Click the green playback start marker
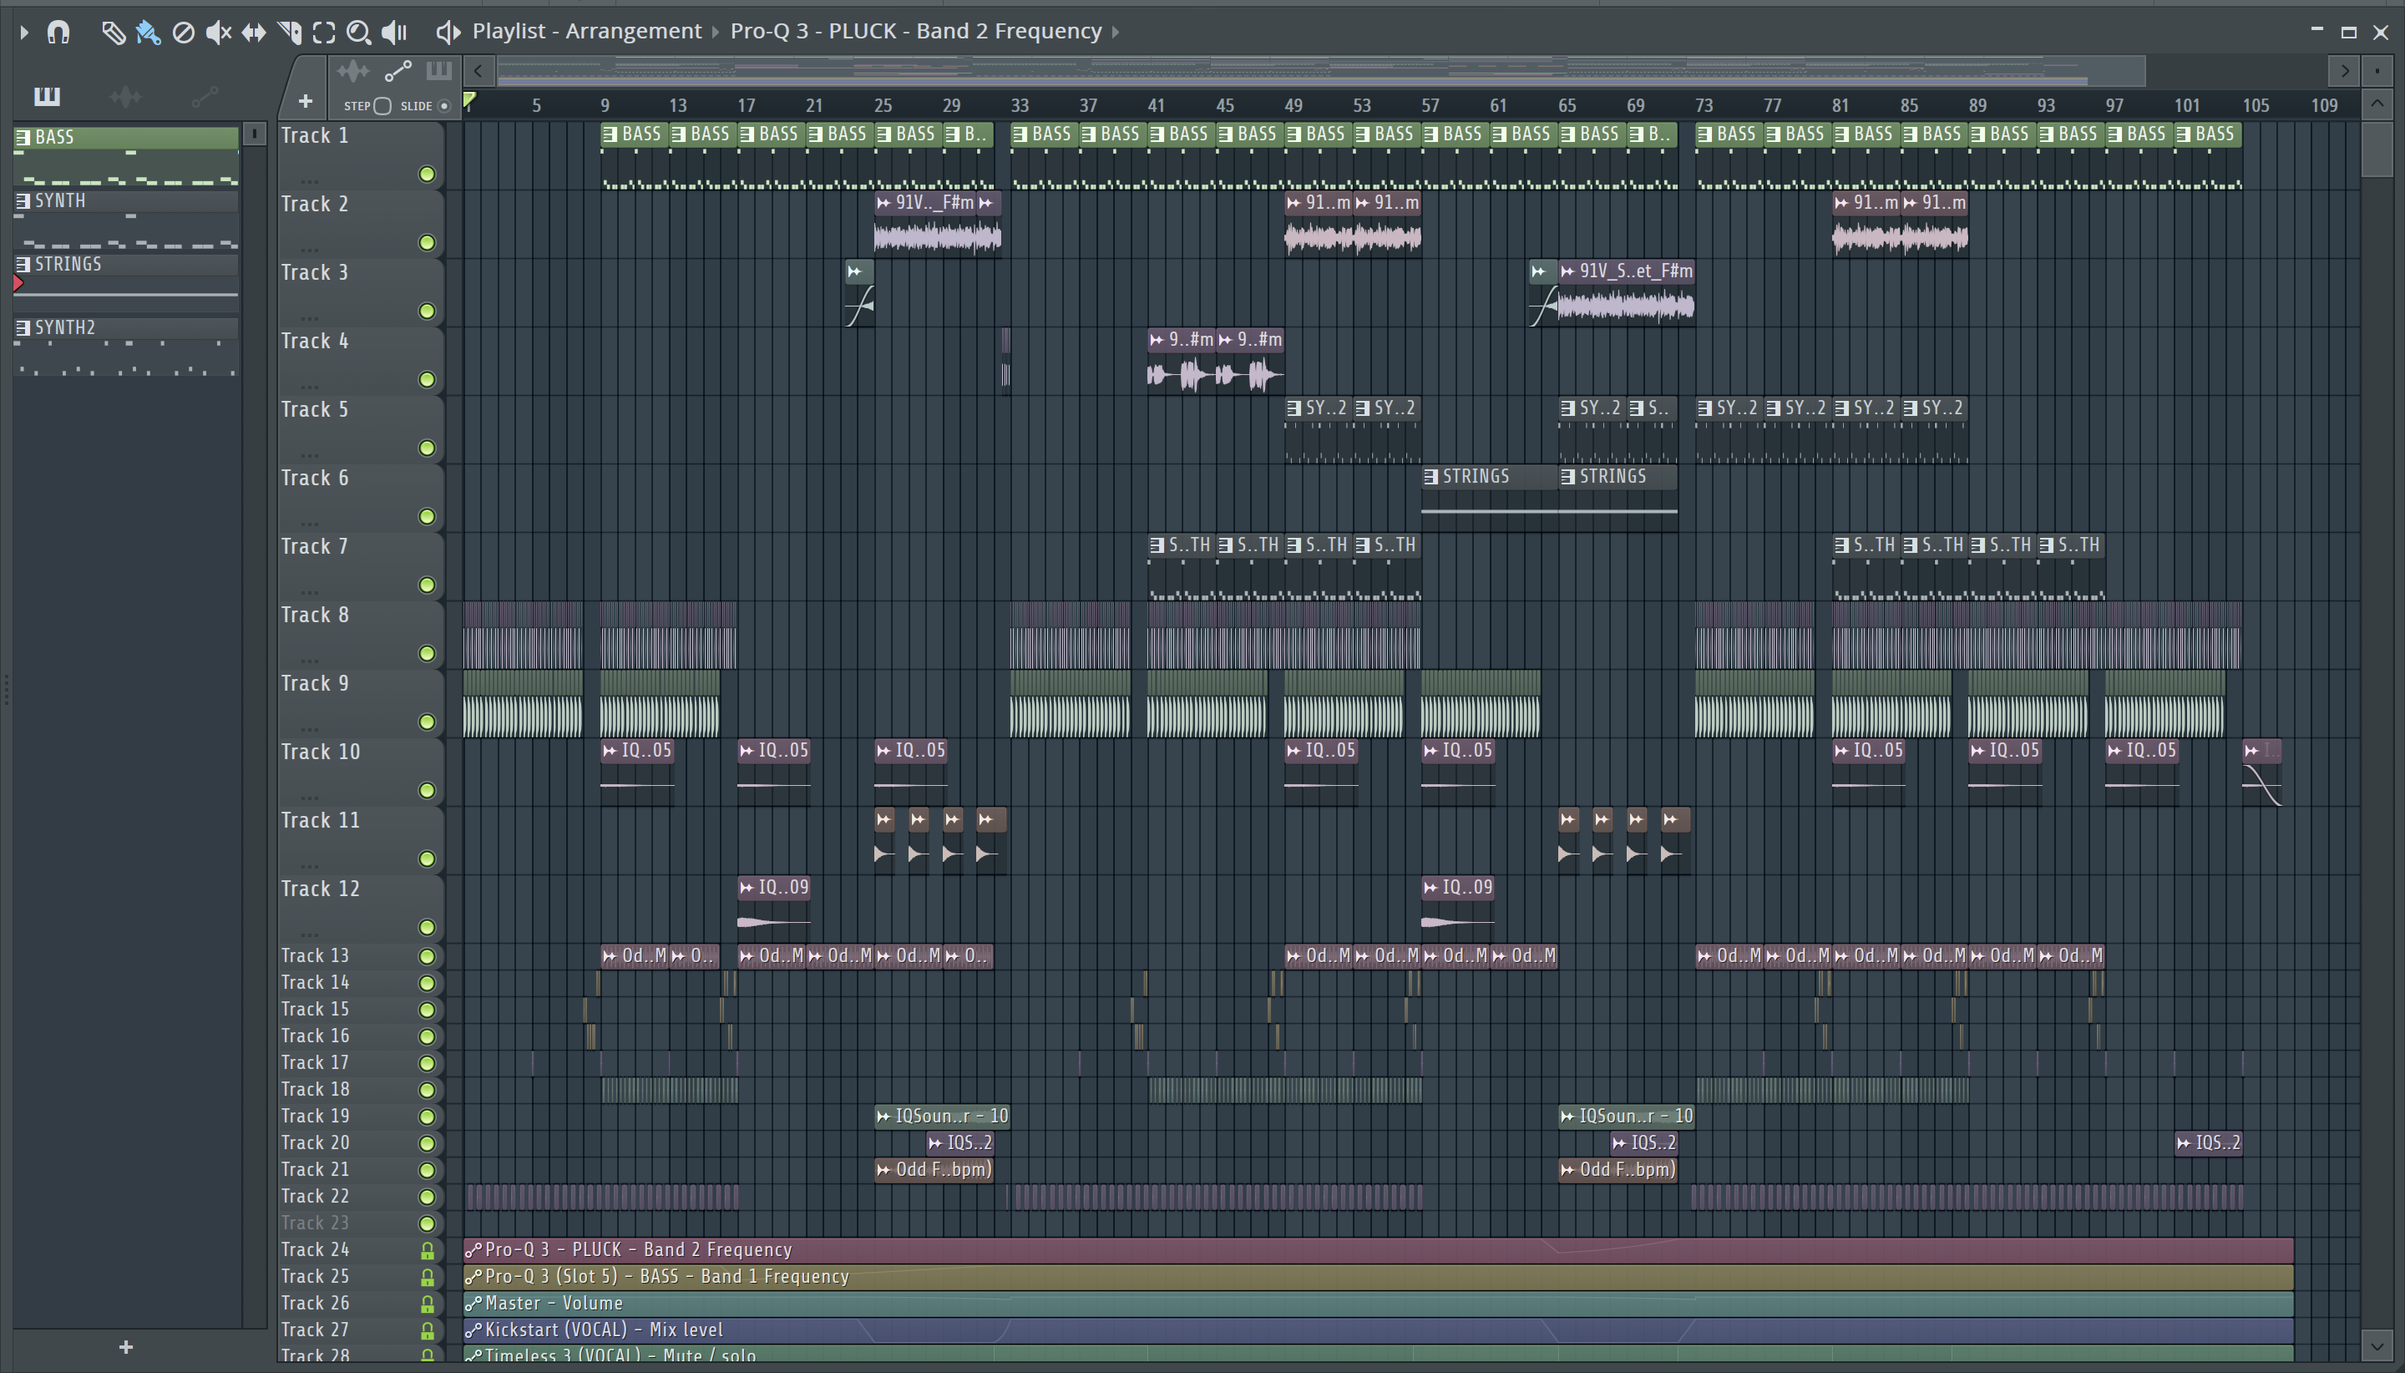 pyautogui.click(x=469, y=100)
